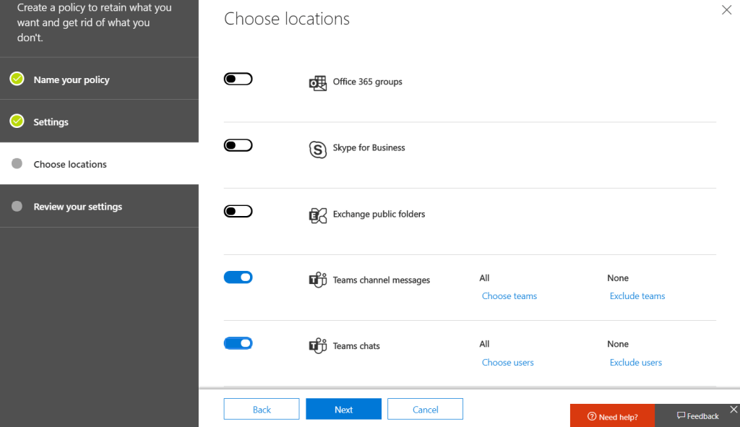The image size is (740, 427).
Task: Click the Office 365 groups icon
Action: pyautogui.click(x=317, y=83)
